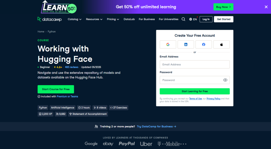271x149 pixels.
Task: Open the Terms of Use link
Action: click(195, 99)
